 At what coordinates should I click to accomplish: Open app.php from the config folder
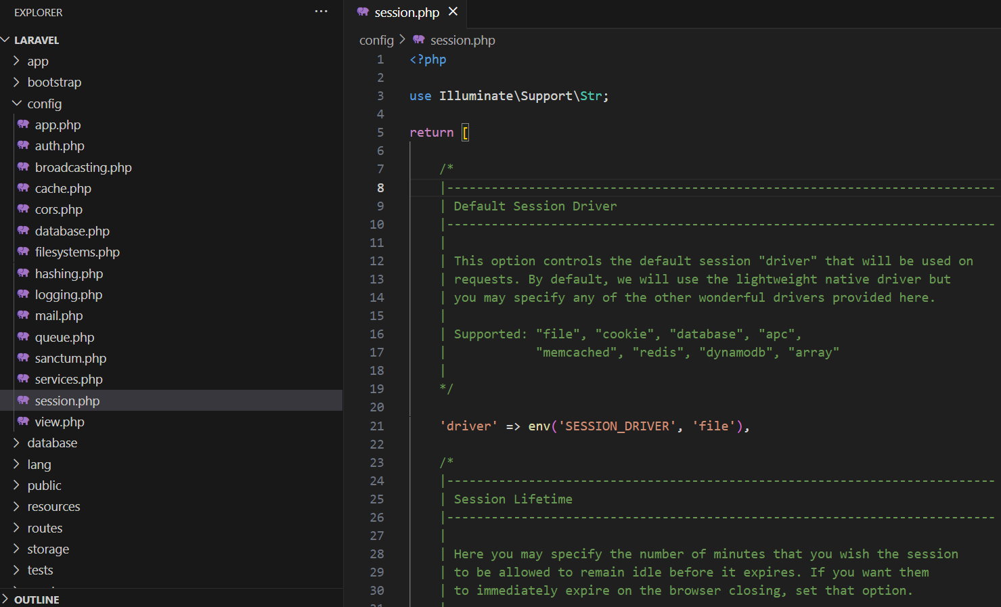58,125
